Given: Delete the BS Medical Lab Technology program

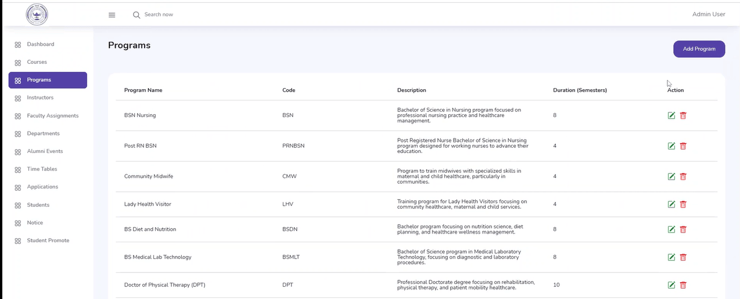Looking at the screenshot, I should 683,257.
